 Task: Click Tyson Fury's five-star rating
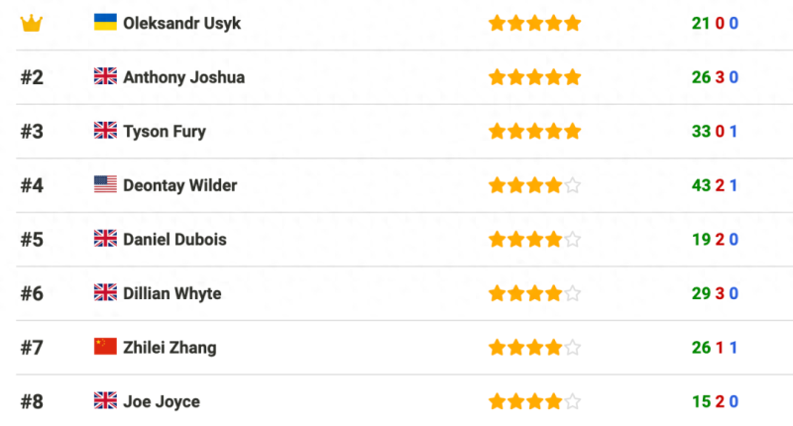click(534, 131)
